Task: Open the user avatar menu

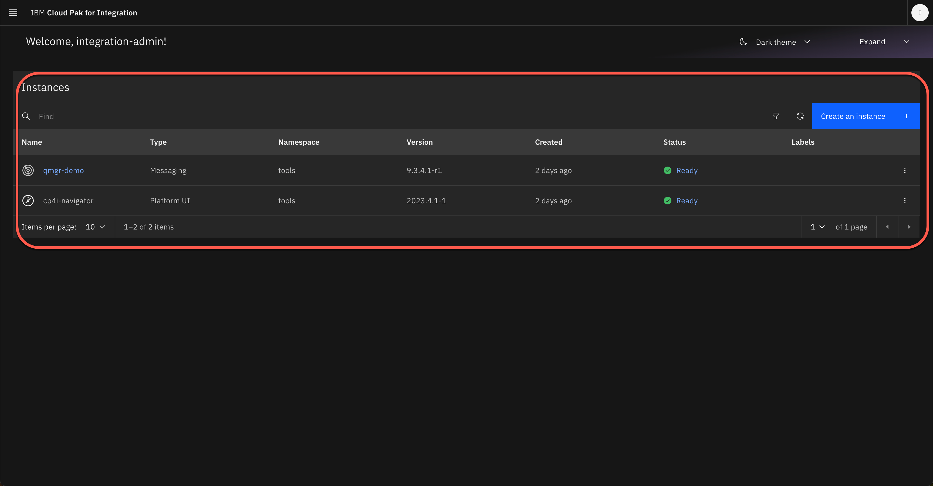Action: pos(920,12)
